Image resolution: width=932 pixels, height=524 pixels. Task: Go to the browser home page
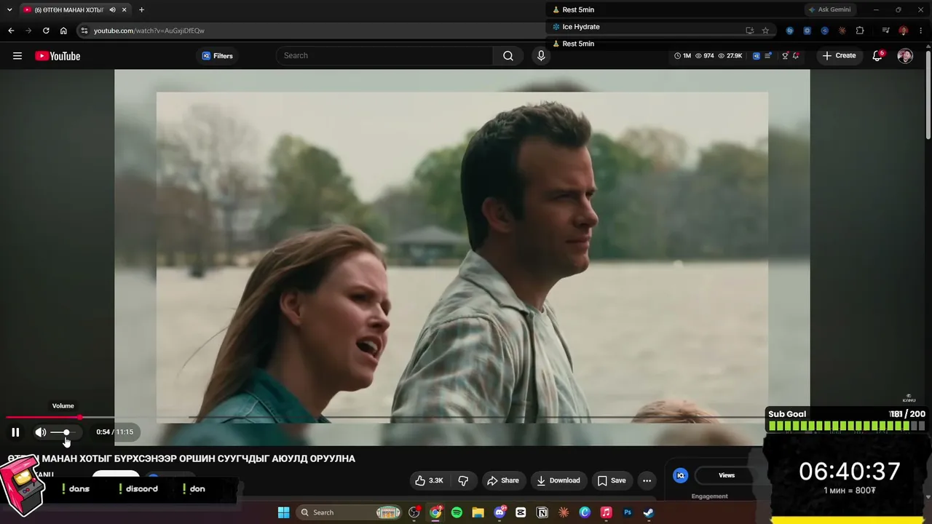(x=63, y=31)
